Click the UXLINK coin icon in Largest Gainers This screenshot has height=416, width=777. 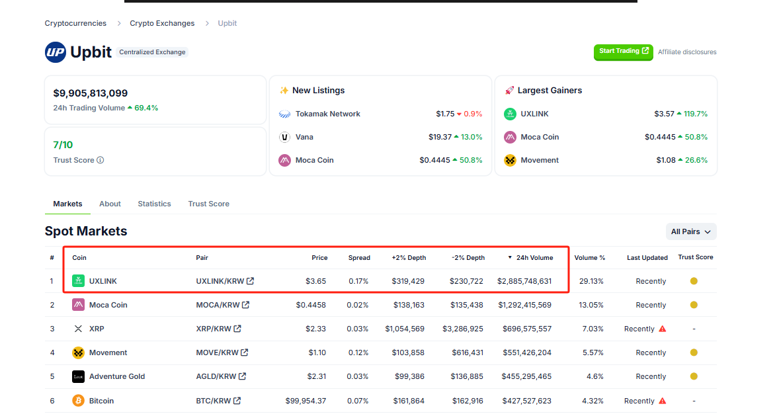(x=510, y=114)
